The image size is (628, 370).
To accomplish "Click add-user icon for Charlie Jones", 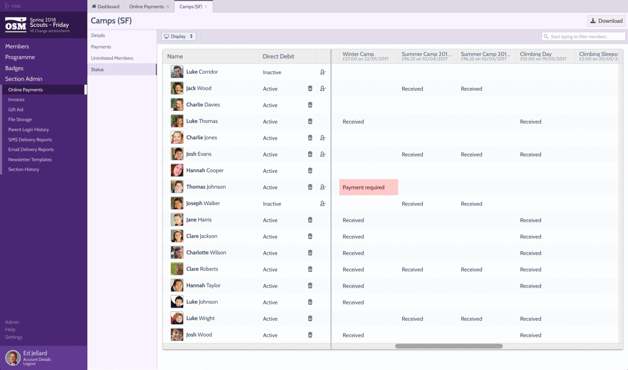I will [x=323, y=138].
